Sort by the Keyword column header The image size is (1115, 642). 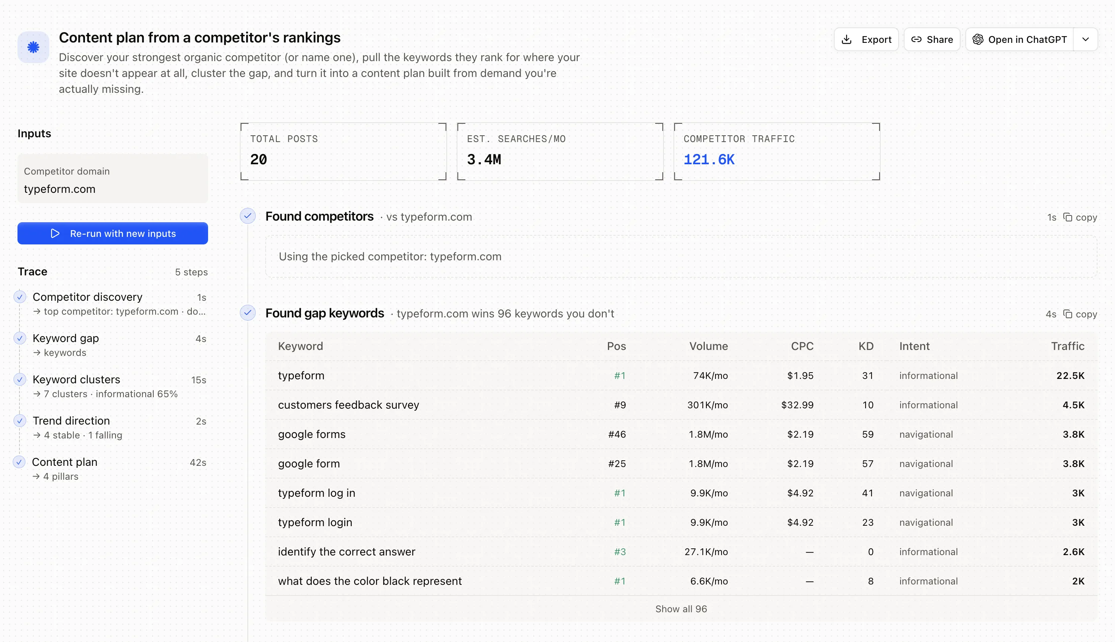click(x=301, y=346)
